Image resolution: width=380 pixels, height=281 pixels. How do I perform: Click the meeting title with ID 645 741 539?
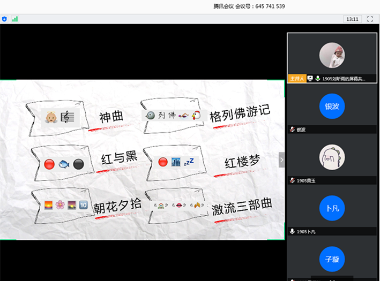(249, 6)
